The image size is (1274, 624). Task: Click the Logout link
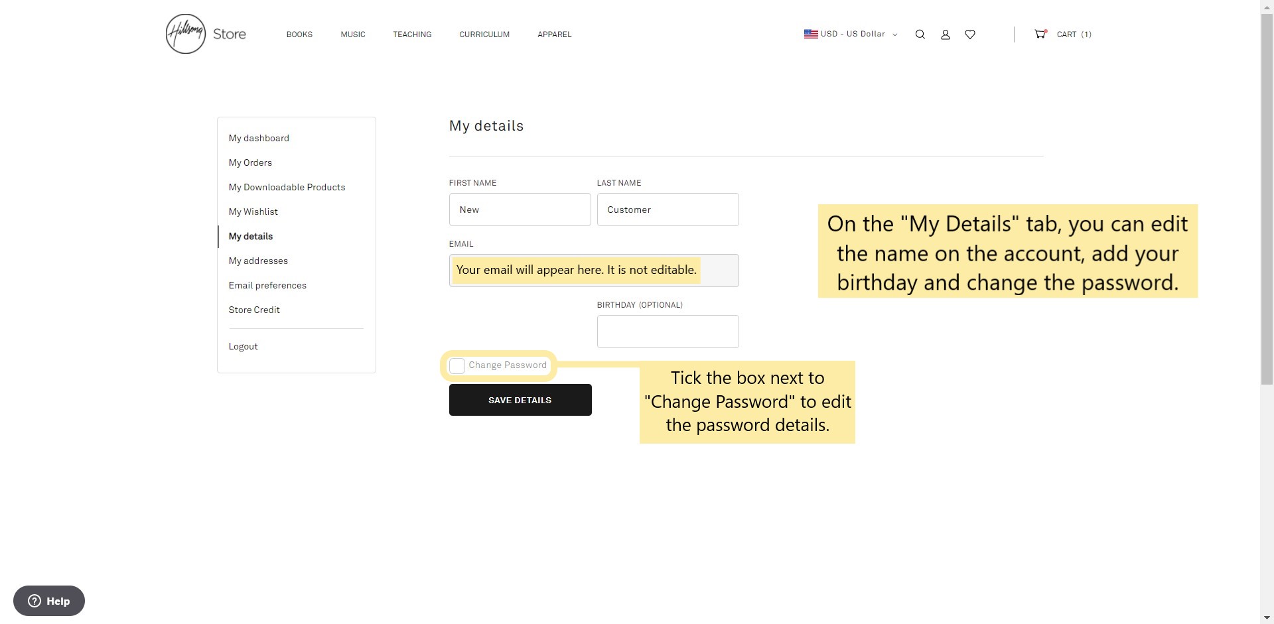click(243, 346)
